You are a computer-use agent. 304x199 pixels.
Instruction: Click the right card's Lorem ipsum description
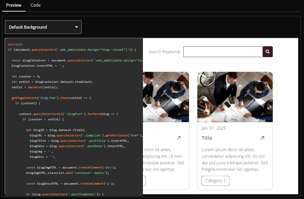[234, 159]
